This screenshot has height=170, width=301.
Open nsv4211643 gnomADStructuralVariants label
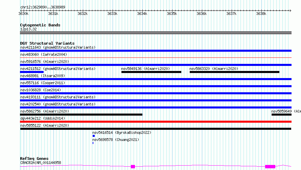click(58, 47)
